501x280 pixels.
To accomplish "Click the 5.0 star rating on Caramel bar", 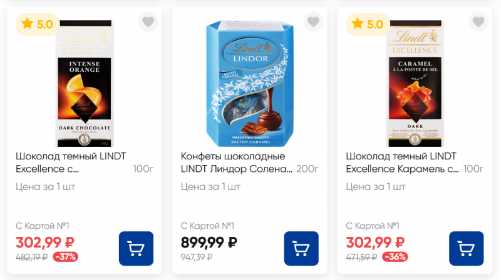I will click(x=368, y=24).
